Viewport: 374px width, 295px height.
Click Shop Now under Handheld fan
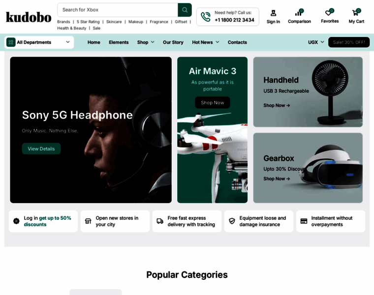[x=277, y=105]
